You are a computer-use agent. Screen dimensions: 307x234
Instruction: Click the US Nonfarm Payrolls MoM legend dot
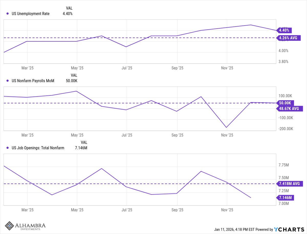pyautogui.click(x=7, y=81)
